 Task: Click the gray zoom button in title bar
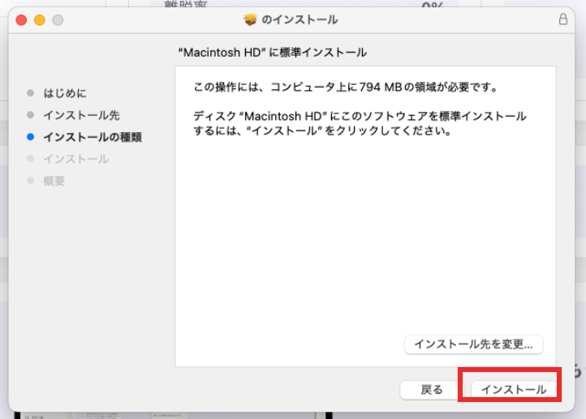pyautogui.click(x=58, y=19)
